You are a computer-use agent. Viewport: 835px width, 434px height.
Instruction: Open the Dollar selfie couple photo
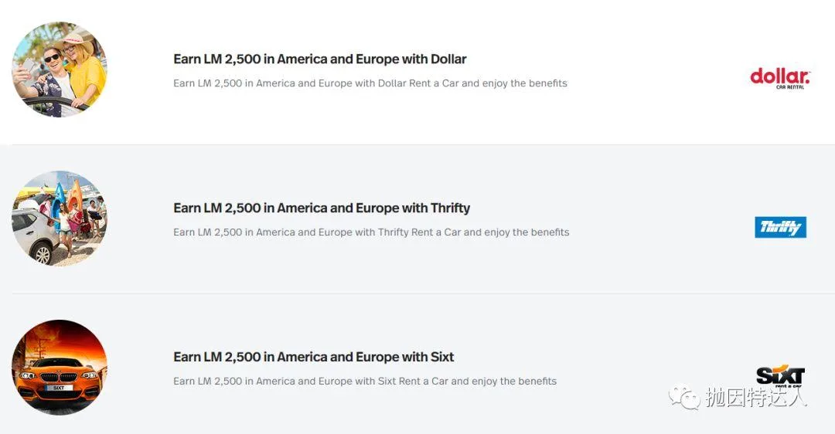coord(60,70)
